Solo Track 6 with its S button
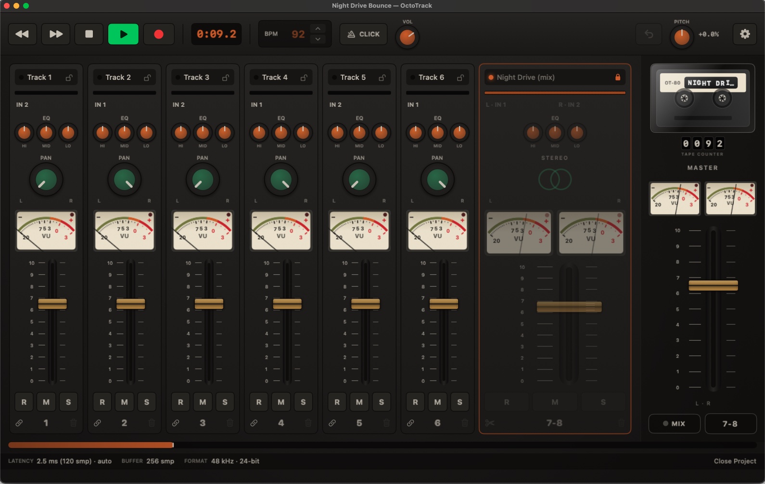This screenshot has width=765, height=484. (x=459, y=402)
